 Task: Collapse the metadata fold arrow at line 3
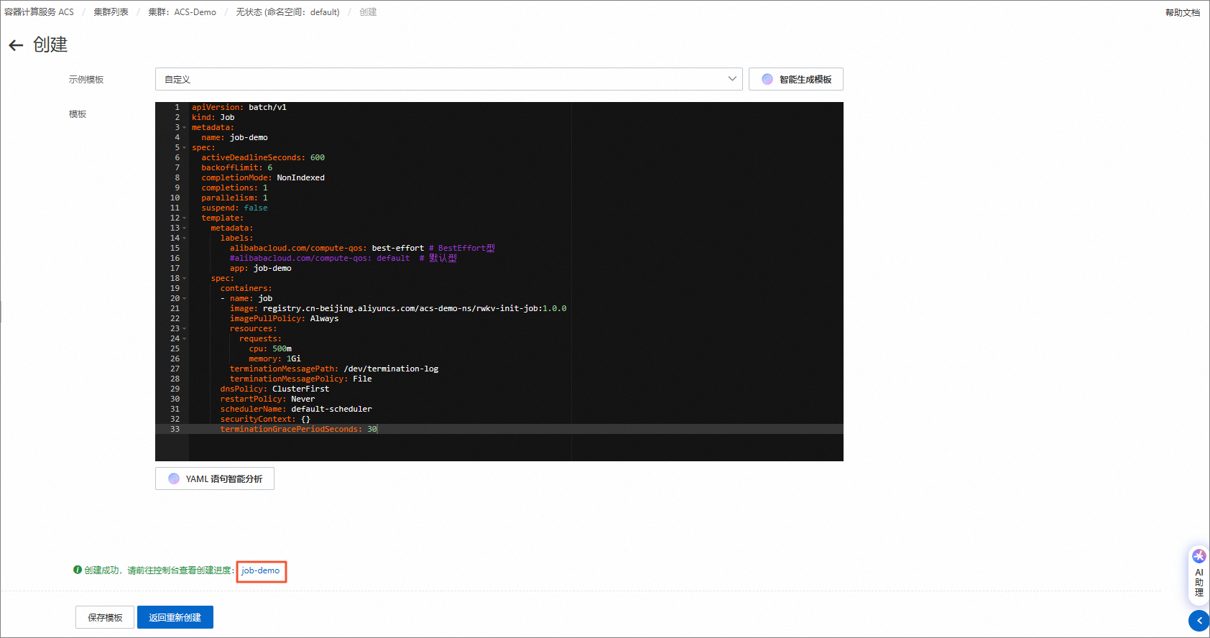[x=185, y=127]
